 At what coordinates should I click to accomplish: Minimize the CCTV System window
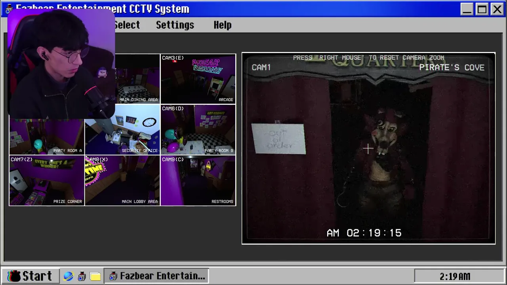(467, 9)
